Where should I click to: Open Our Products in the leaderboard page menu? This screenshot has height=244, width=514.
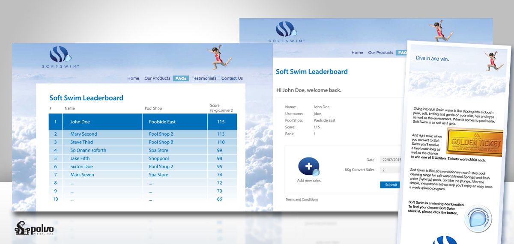[x=157, y=78]
